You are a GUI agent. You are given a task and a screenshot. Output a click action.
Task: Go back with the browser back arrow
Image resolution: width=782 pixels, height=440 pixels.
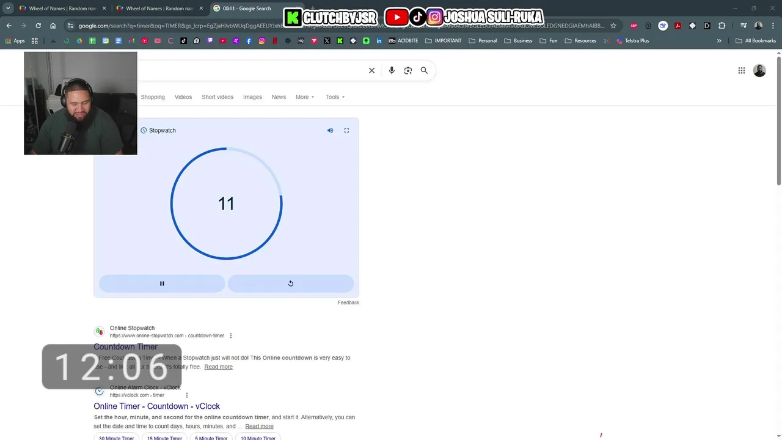coord(9,26)
